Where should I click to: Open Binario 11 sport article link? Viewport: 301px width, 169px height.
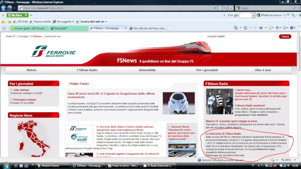tap(231, 121)
